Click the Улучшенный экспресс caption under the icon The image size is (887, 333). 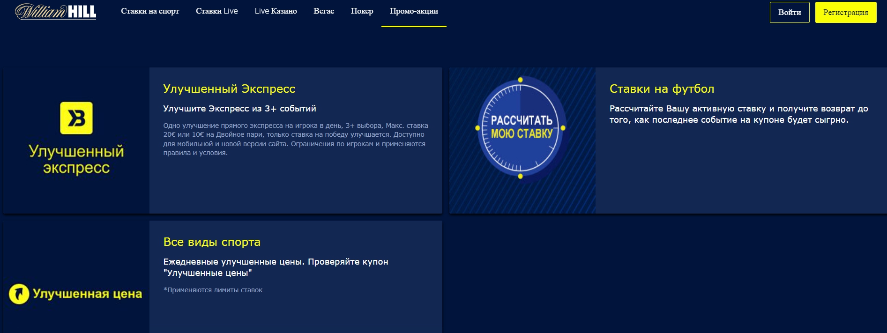[76, 159]
